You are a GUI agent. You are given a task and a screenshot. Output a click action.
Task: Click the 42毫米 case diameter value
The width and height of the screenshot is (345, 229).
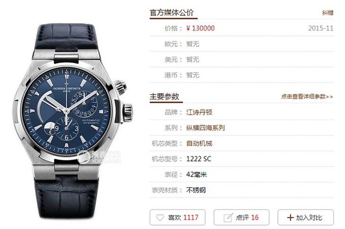point(197,174)
